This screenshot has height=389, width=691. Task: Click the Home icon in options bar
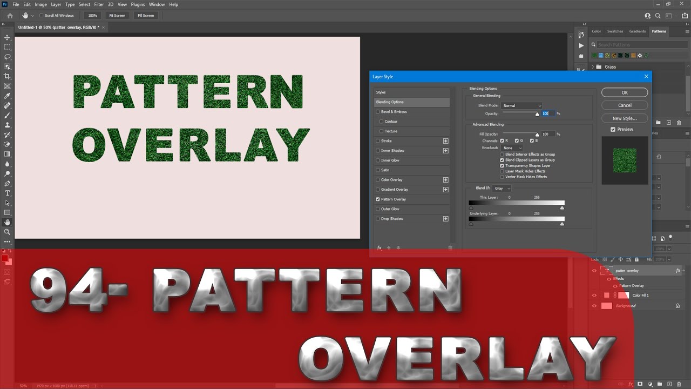pos(9,16)
